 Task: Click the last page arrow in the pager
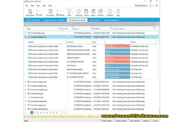tap(66, 113)
